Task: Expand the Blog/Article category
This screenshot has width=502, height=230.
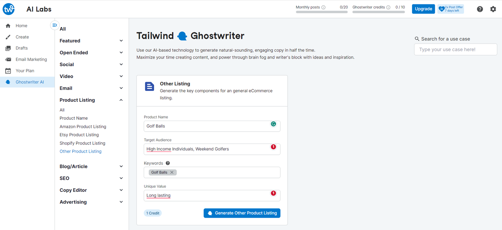Action: (121, 166)
